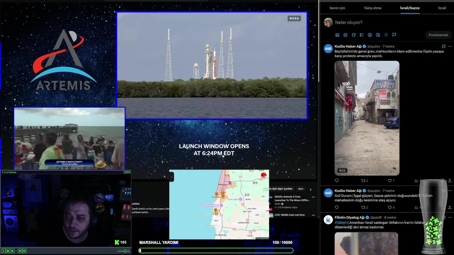Open Grok icon on Beytüllahim strike post
The width and height of the screenshot is (454, 255).
point(443,46)
